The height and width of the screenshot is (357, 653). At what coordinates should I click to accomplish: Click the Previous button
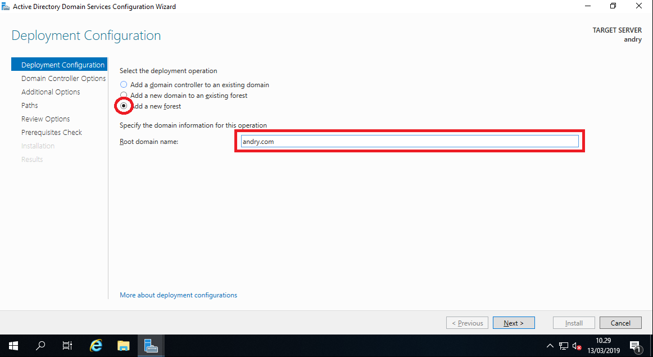coord(467,323)
